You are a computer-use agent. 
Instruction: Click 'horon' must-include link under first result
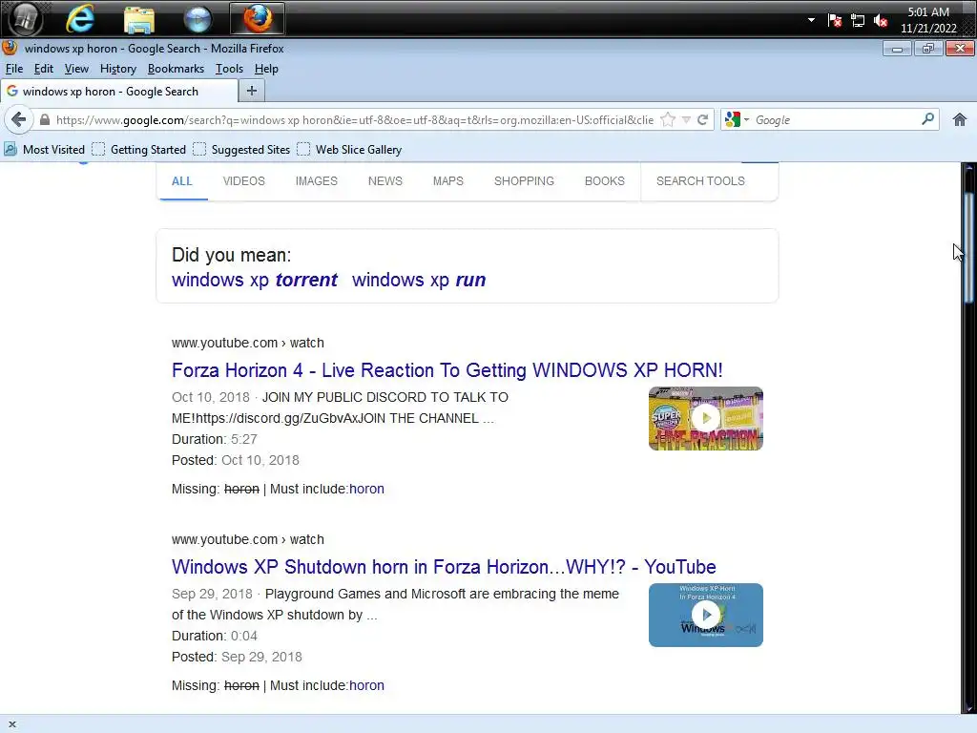pos(366,489)
